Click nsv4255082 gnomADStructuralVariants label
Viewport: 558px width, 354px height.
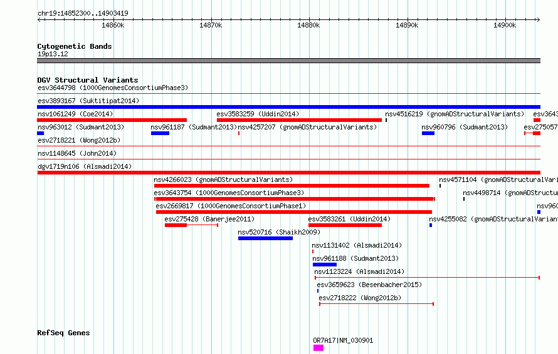tap(493, 219)
